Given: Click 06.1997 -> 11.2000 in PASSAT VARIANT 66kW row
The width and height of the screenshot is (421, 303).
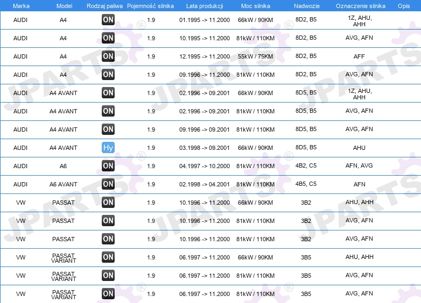Looking at the screenshot, I should (205, 257).
